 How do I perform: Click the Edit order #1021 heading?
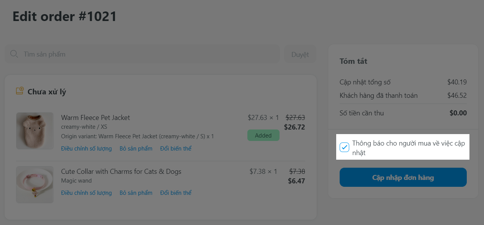[65, 17]
